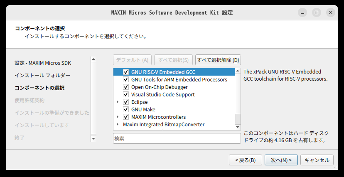Click the すべて選択(S) button
The image size is (344, 177).
coord(173,60)
